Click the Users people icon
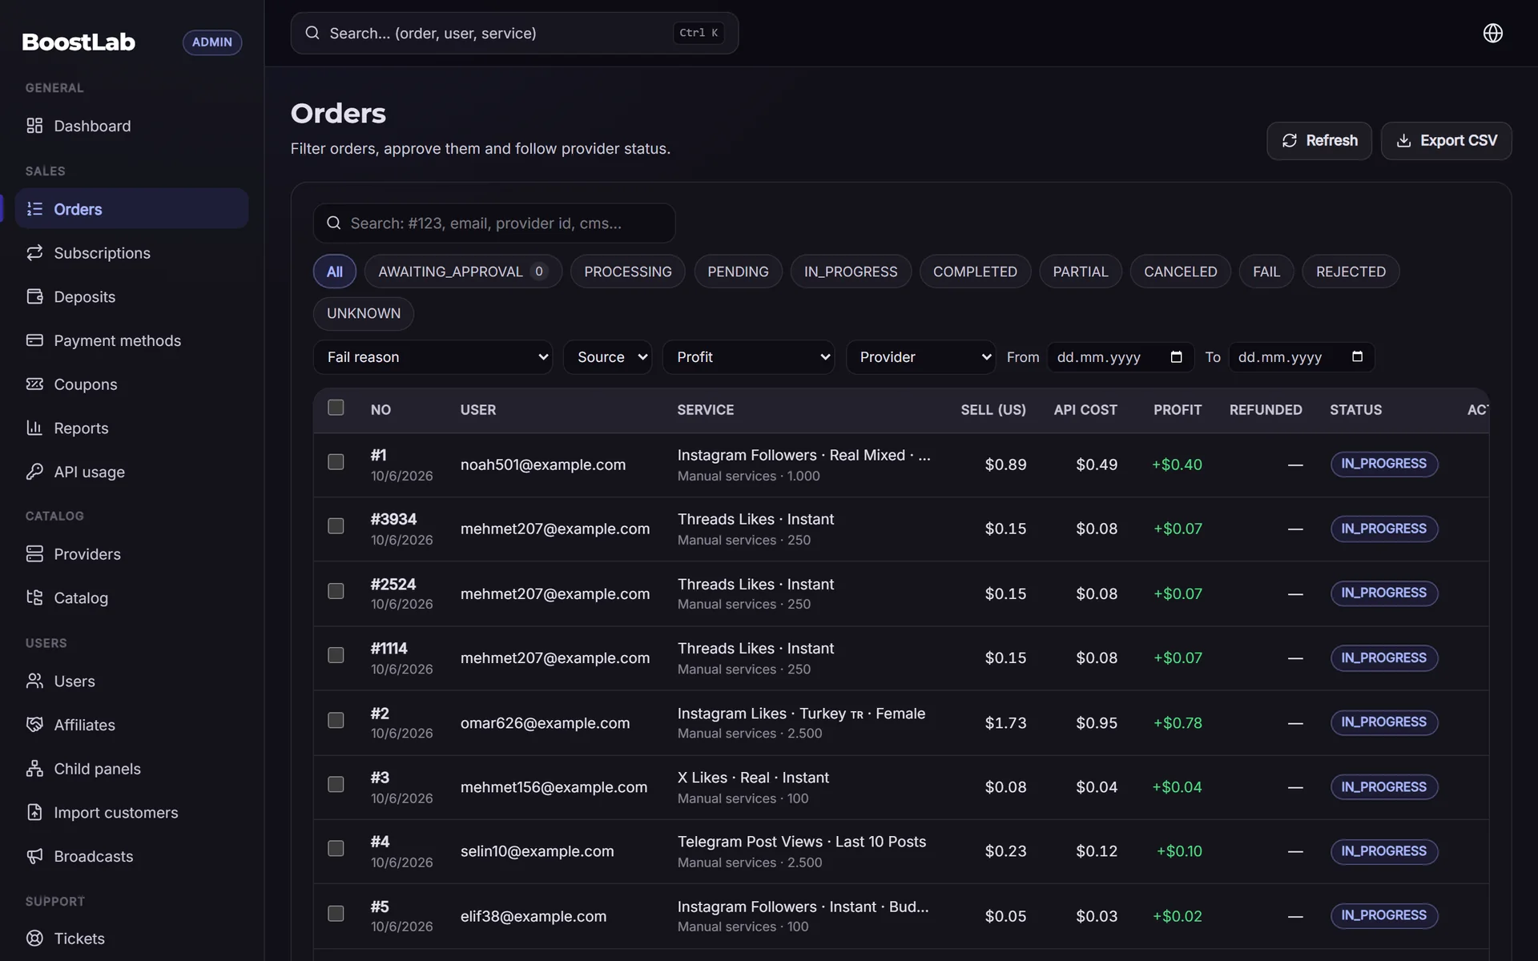Viewport: 1538px width, 961px height. coord(34,681)
